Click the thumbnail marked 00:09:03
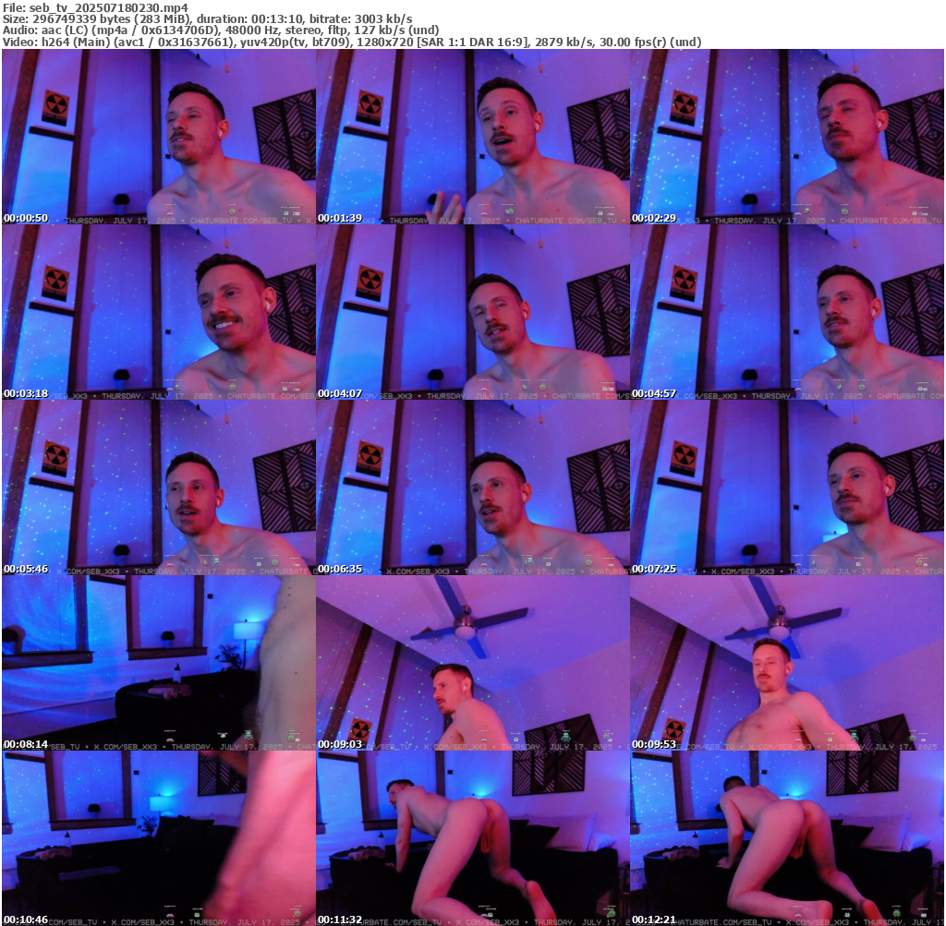This screenshot has width=946, height=926. 473,663
